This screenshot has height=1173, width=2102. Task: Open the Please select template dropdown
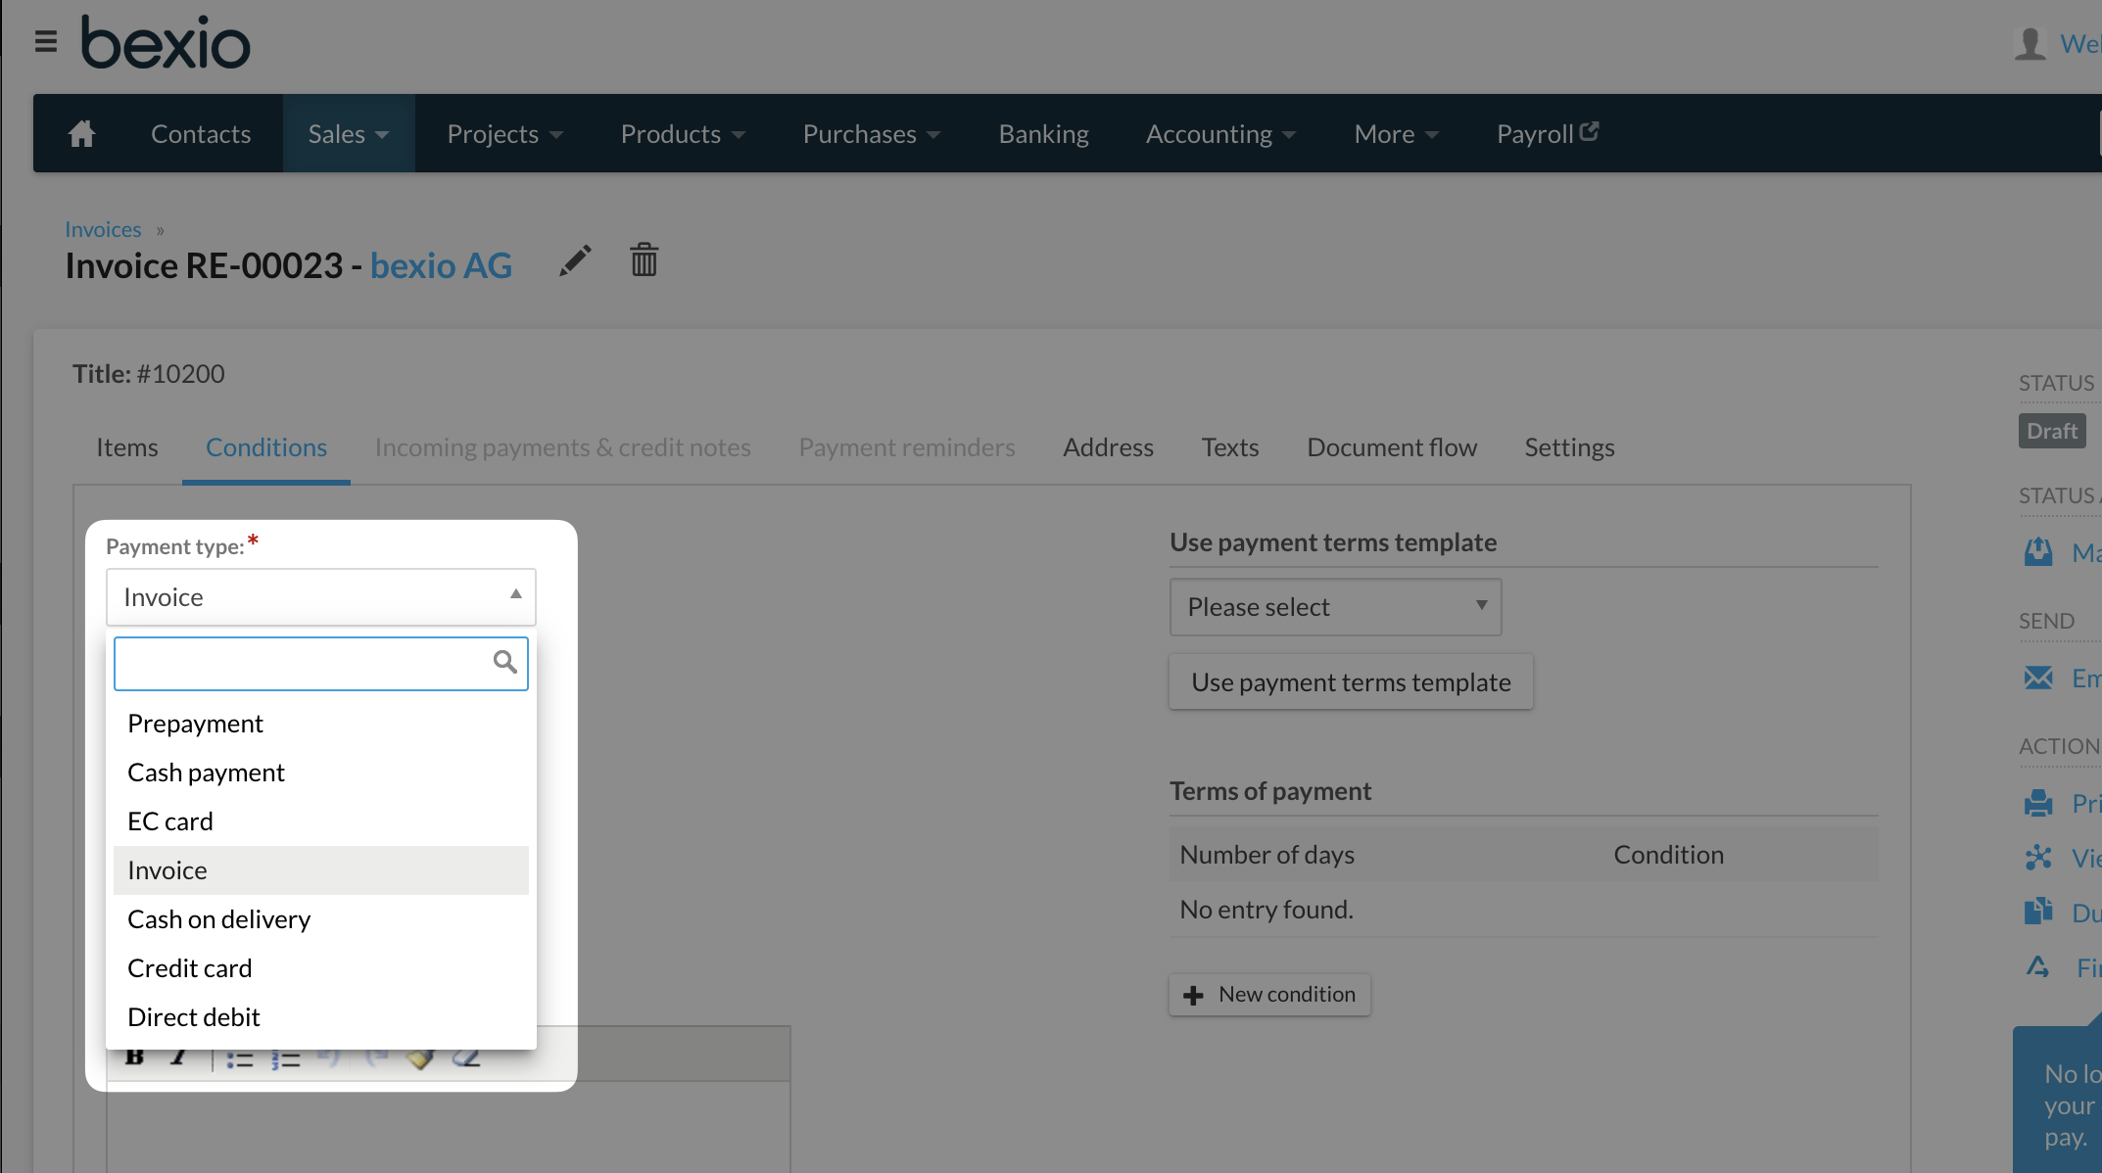[1335, 607]
